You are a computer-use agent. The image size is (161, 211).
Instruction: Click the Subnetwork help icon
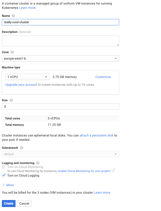pos(22,148)
